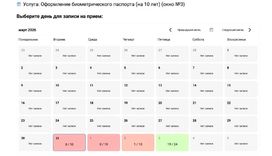Select day 17 in the Вторник column
The image size is (272, 156).
[69, 107]
